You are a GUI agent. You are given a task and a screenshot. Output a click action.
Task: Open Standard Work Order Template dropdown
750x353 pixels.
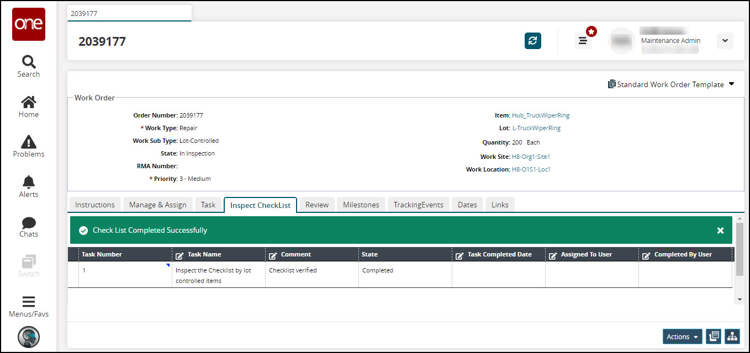672,84
